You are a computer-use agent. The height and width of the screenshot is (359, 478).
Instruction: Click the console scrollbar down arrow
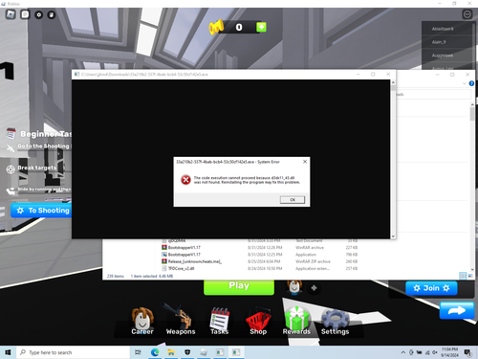393,236
